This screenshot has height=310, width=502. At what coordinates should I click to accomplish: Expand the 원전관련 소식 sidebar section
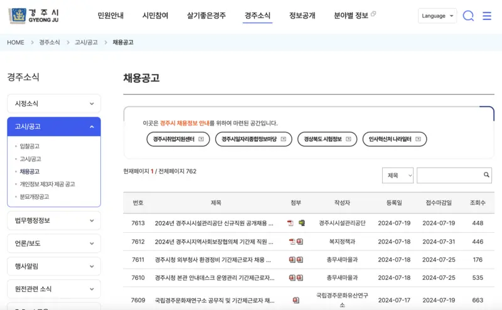(54, 289)
